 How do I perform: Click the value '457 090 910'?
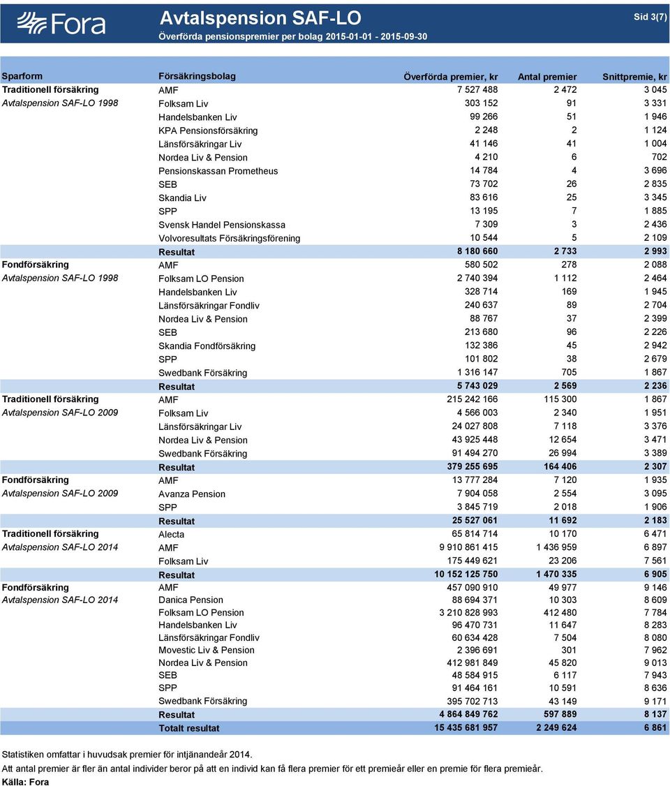pyautogui.click(x=472, y=588)
